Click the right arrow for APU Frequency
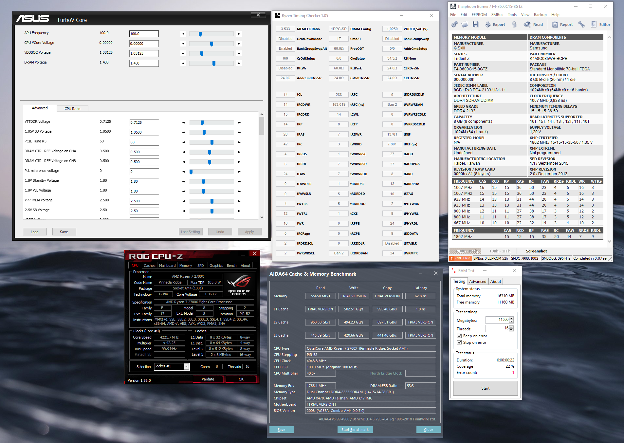 point(239,34)
